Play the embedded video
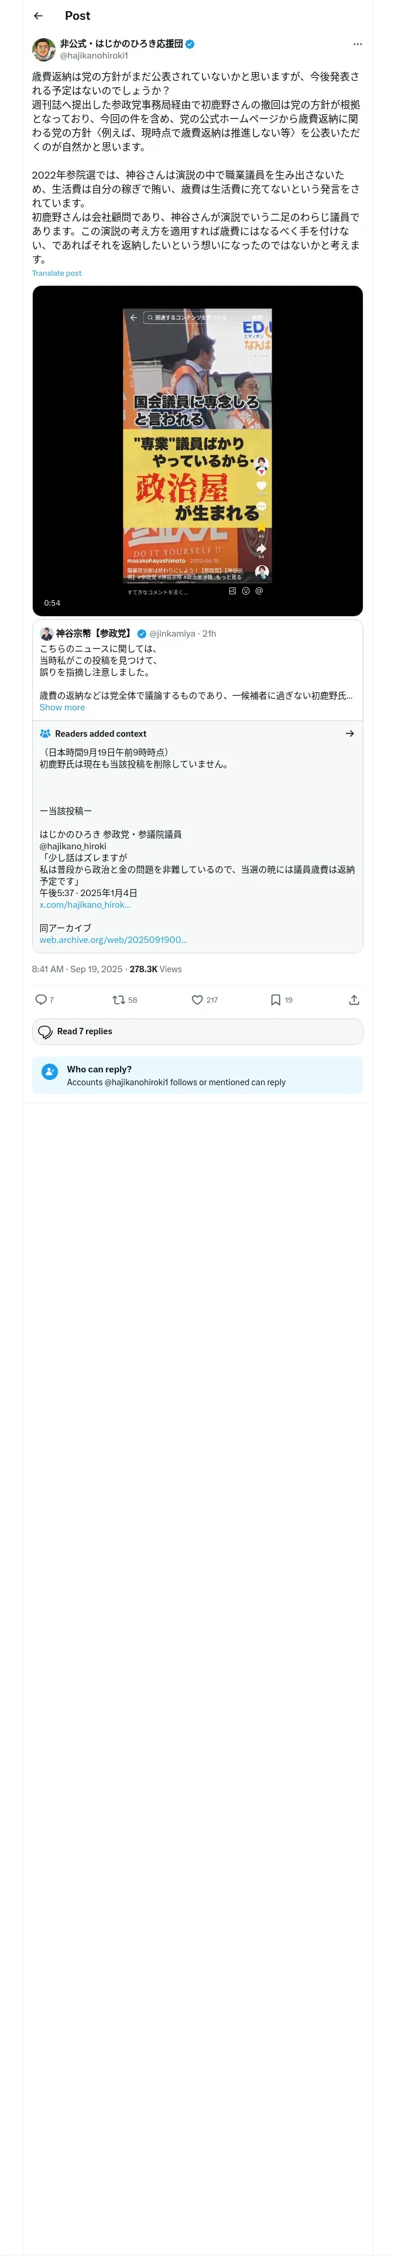 pos(197,450)
